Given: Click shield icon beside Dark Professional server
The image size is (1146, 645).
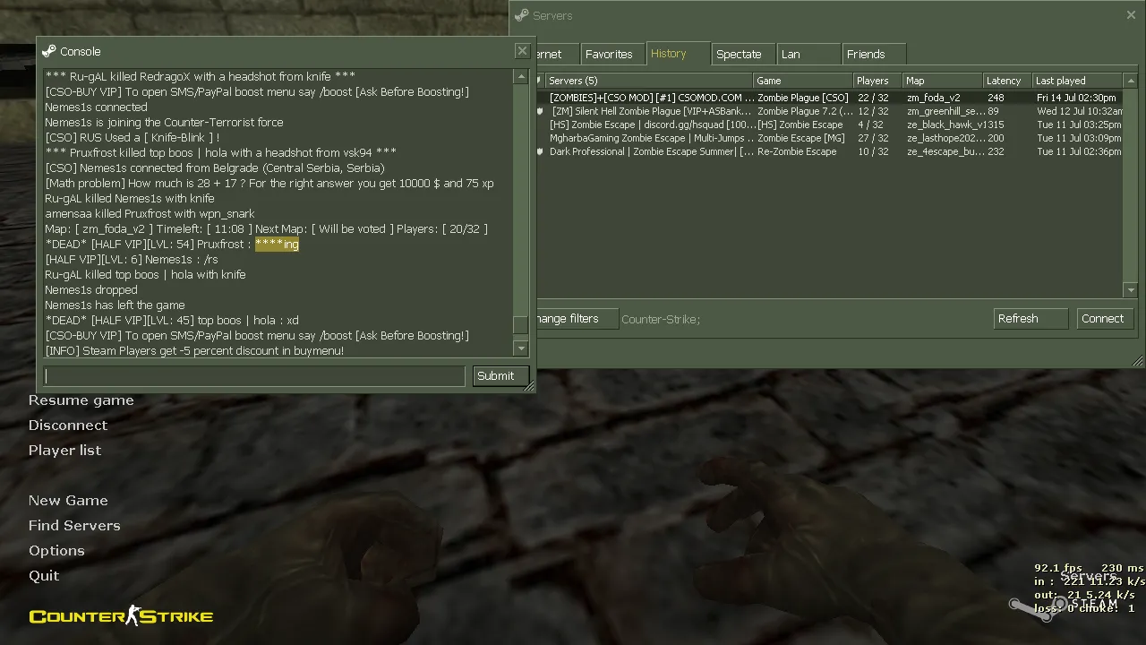Looking at the screenshot, I should [540, 151].
